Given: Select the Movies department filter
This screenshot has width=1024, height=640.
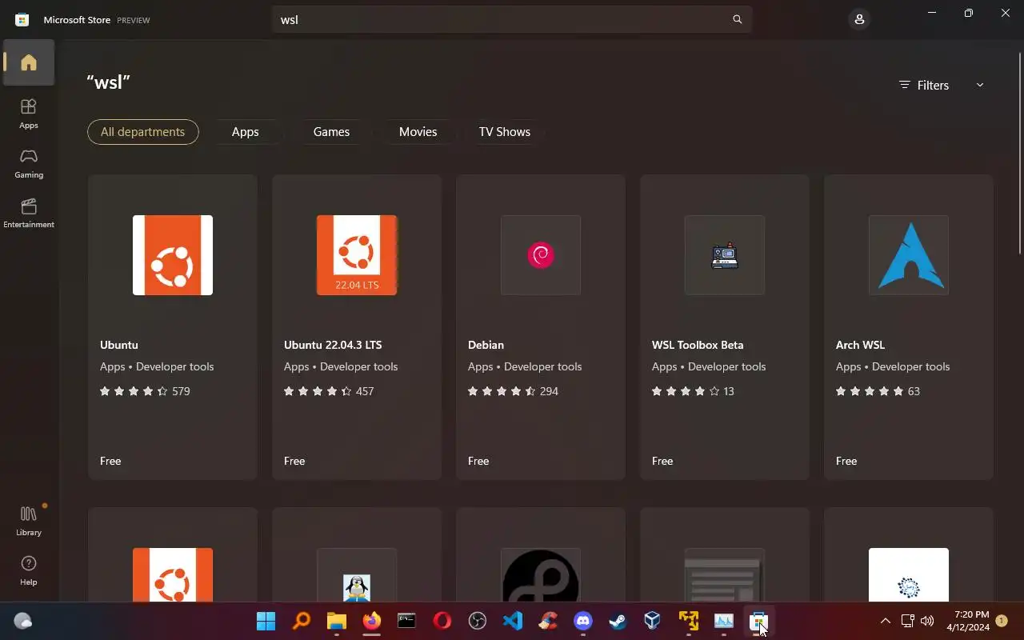Looking at the screenshot, I should [x=418, y=132].
